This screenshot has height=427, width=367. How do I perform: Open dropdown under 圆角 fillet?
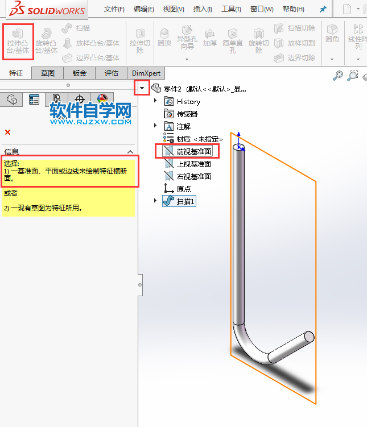[x=332, y=59]
